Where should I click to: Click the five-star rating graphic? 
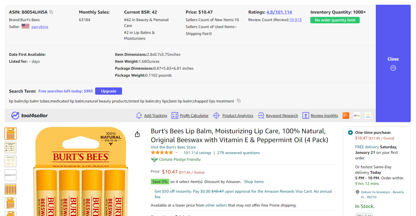(162, 153)
